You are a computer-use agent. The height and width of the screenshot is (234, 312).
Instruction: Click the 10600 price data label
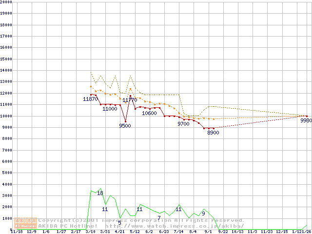point(149,113)
